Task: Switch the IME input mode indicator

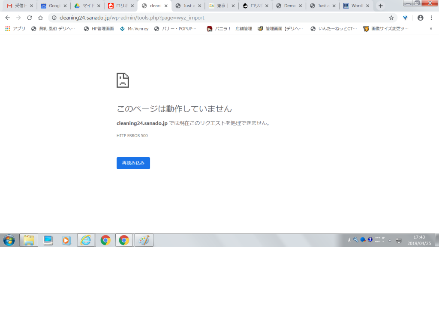Action: click(349, 240)
